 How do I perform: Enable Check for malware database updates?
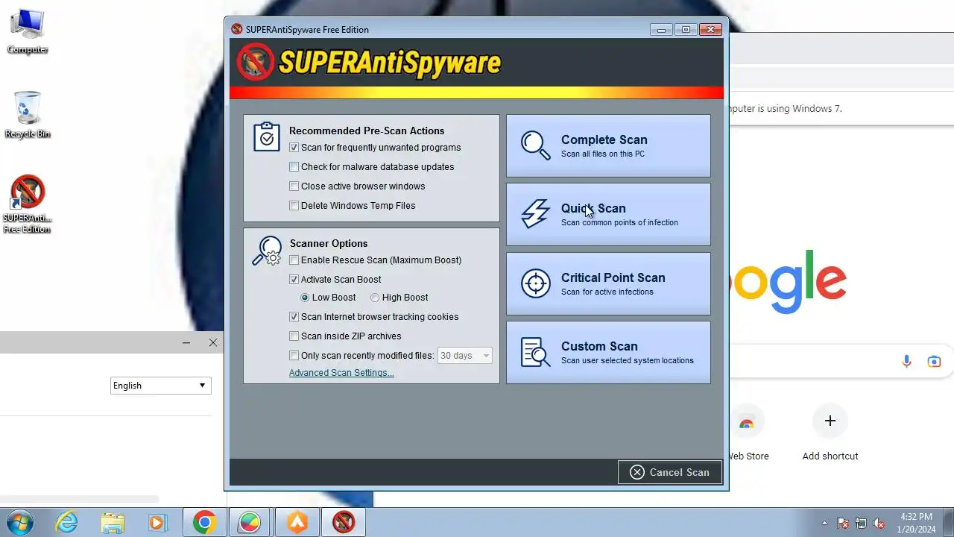(x=294, y=167)
